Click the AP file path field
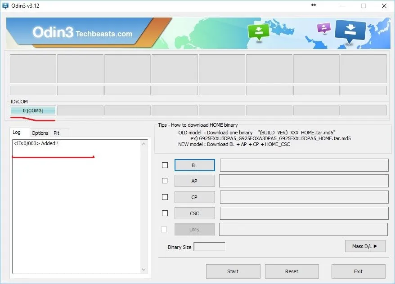The image size is (395, 284). [x=304, y=181]
